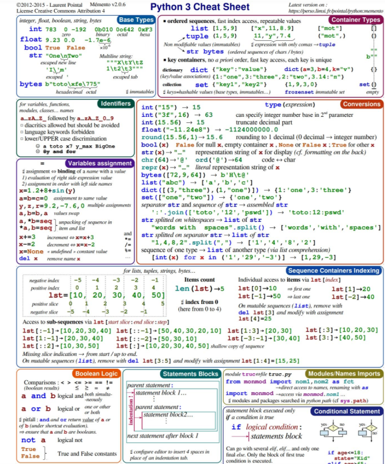The height and width of the screenshot is (464, 385).
Task: Click 'next statement after block 1' text
Action: pos(163,436)
